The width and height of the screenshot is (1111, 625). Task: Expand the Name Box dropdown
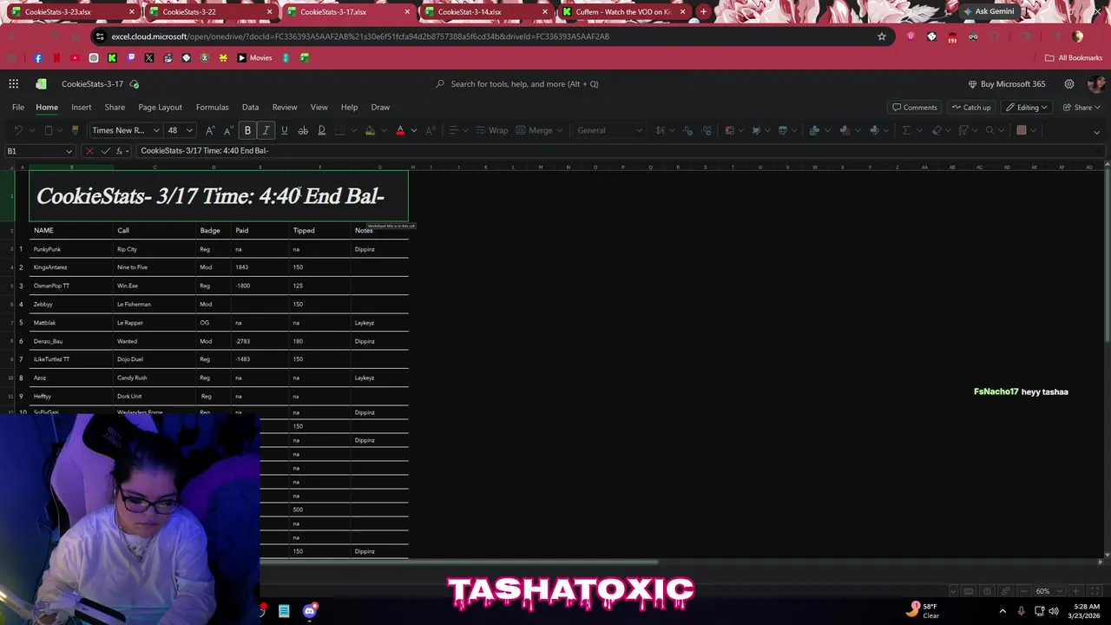pos(69,151)
